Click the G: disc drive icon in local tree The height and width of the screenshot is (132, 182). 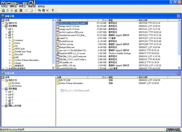[10, 103]
